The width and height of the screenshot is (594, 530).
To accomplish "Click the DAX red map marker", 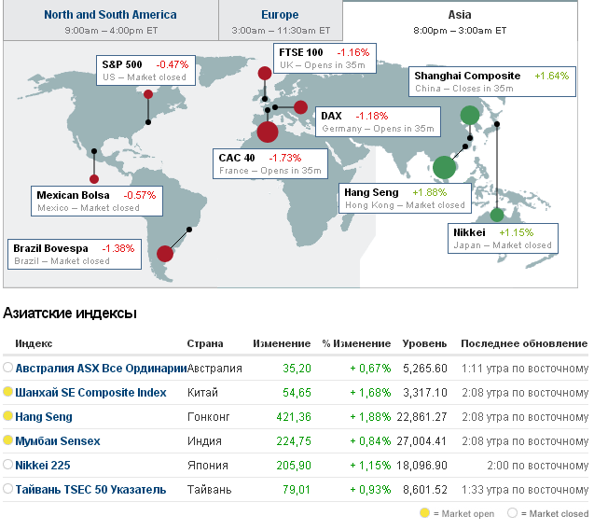I will click(300, 107).
